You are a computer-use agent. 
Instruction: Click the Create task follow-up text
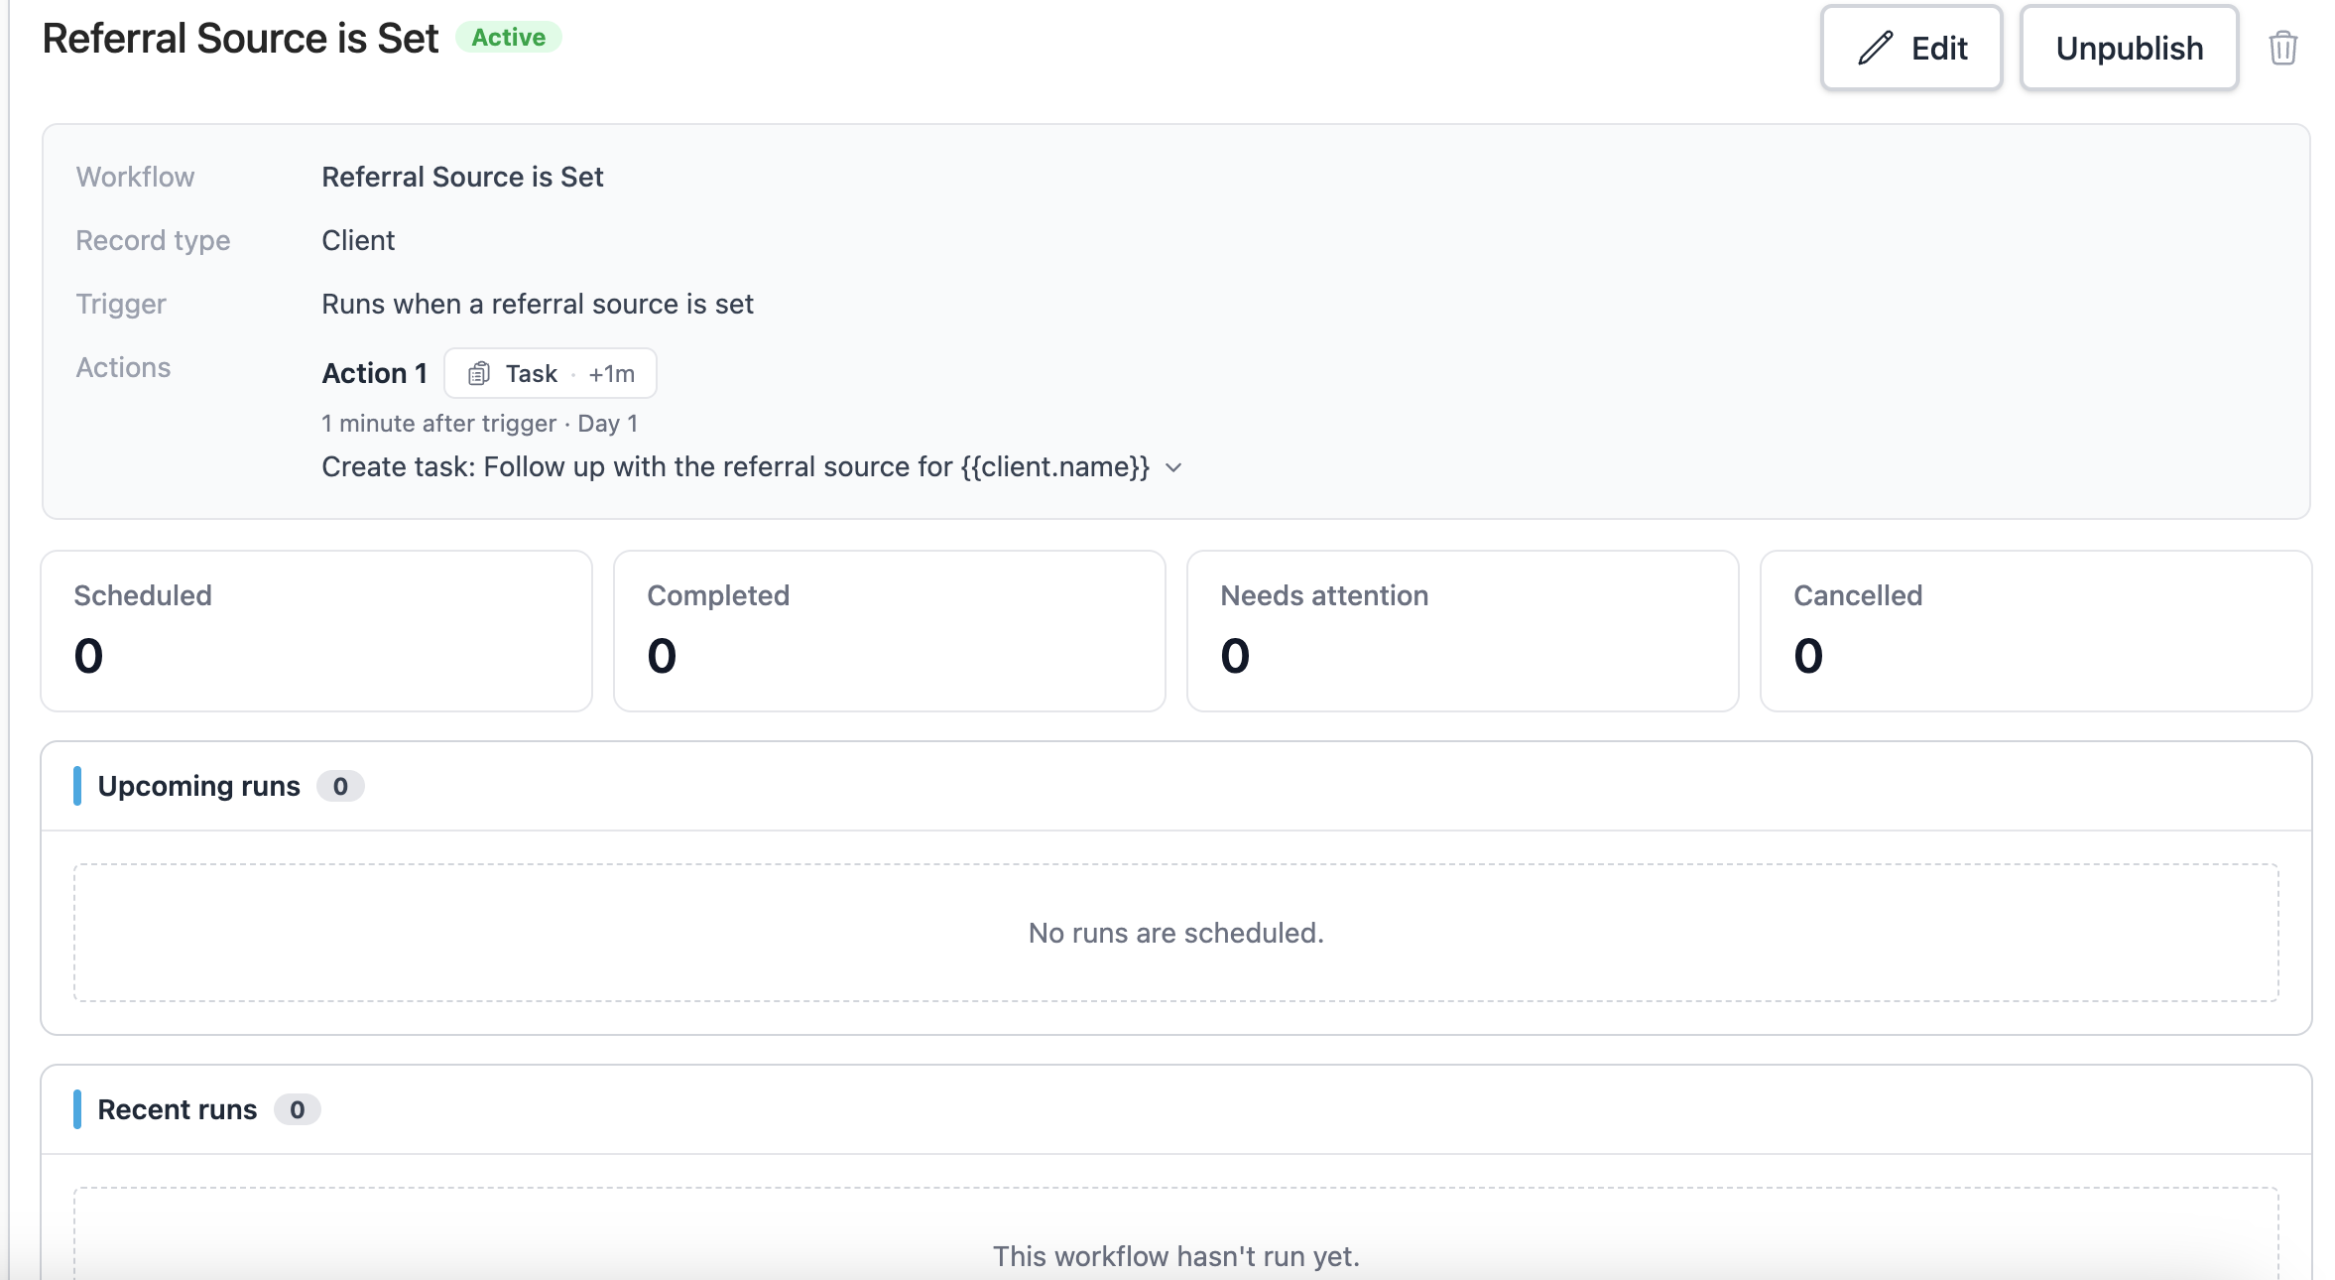point(735,467)
